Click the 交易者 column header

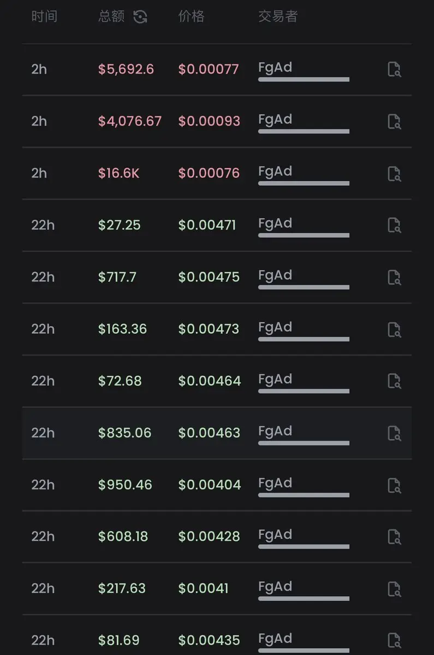[x=278, y=17]
